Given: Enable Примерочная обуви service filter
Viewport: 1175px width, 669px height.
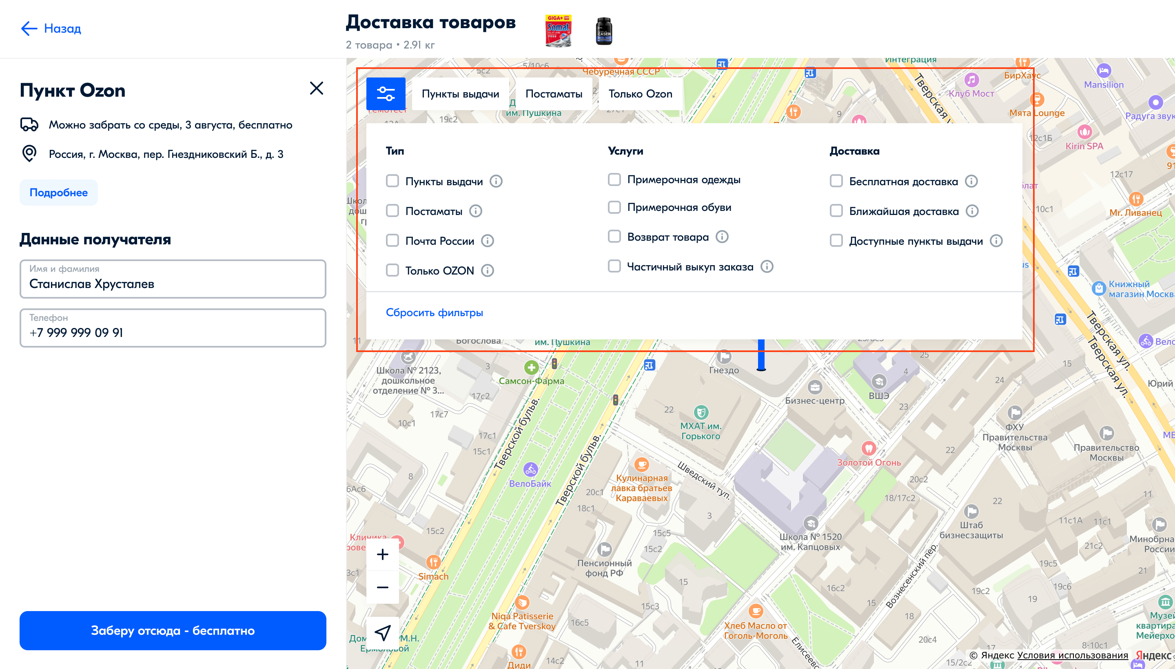Looking at the screenshot, I should point(614,207).
